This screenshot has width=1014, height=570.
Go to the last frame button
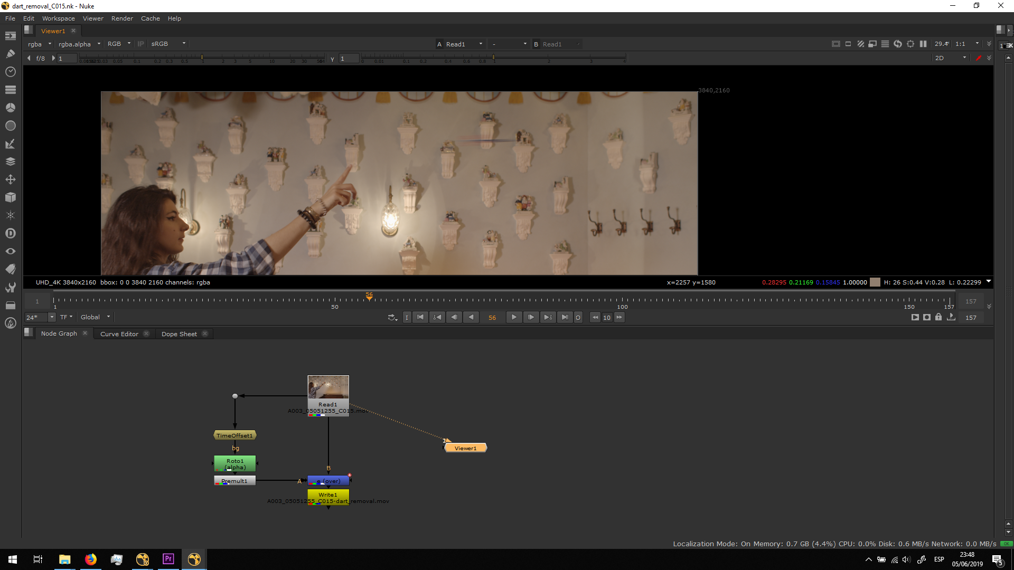coord(565,317)
